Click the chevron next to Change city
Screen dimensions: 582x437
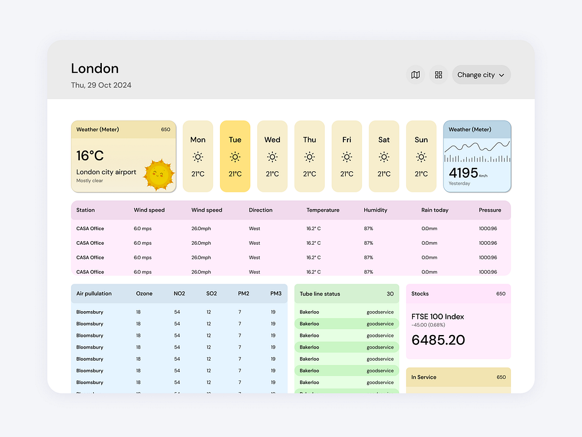pos(502,75)
